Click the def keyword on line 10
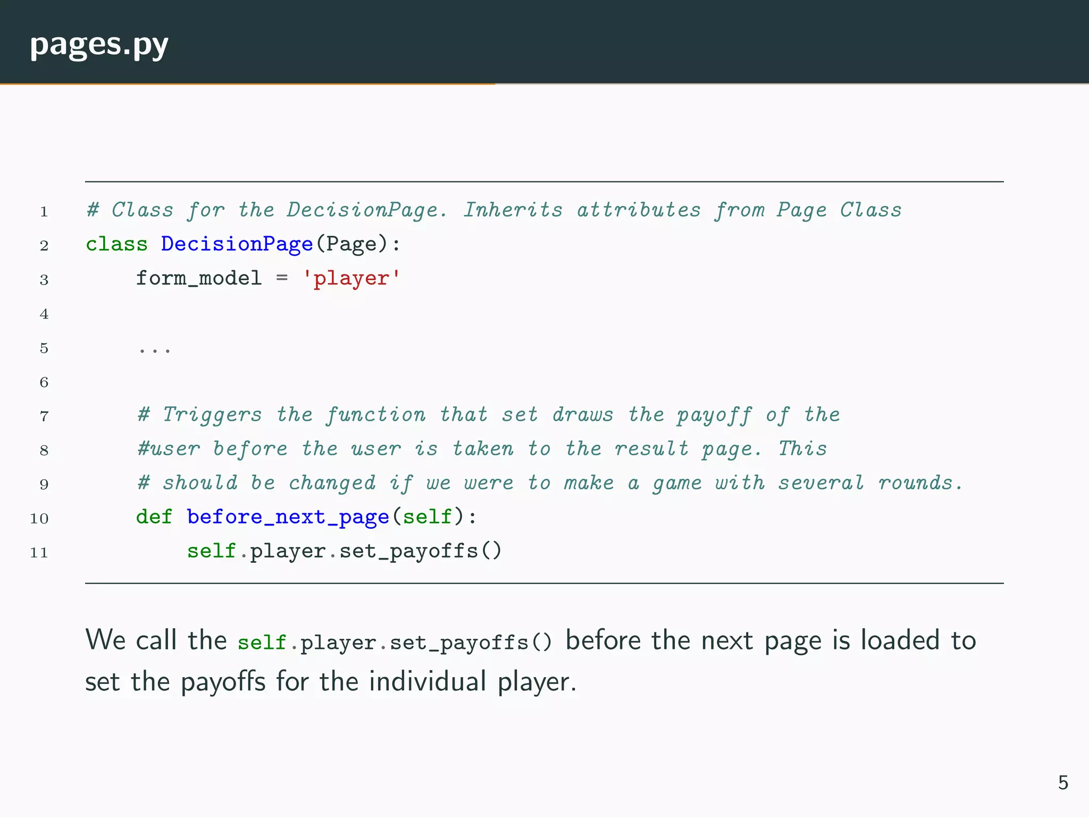Screen dimensions: 1089x817 [154, 516]
